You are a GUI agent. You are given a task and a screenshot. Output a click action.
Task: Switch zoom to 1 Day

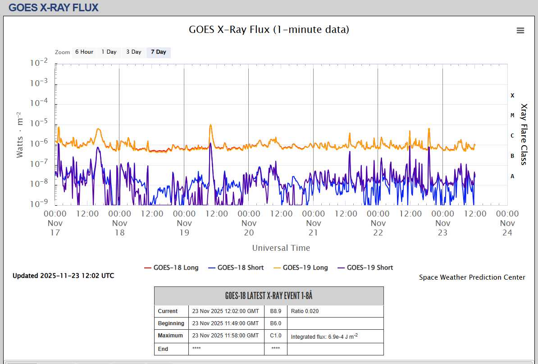point(109,52)
